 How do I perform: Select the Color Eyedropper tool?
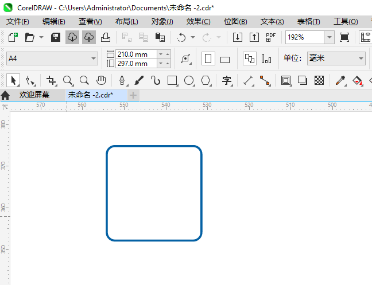[x=340, y=80]
